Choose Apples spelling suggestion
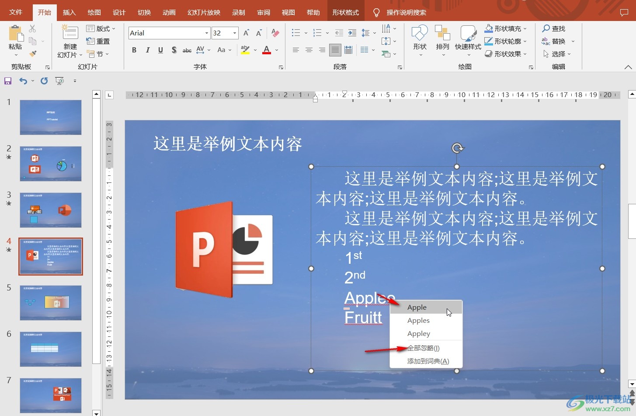 426,320
